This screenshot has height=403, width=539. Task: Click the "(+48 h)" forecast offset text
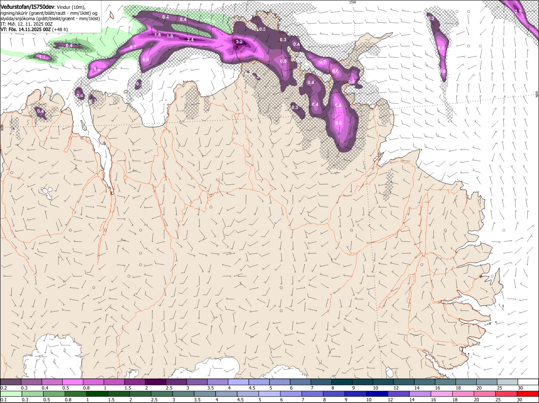60,29
